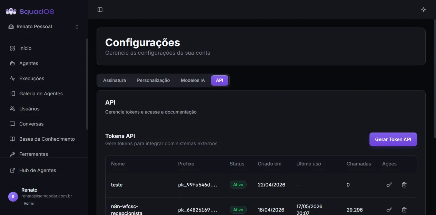
Task: Click the prefix pk_99fa646d...
Action: pyautogui.click(x=198, y=185)
